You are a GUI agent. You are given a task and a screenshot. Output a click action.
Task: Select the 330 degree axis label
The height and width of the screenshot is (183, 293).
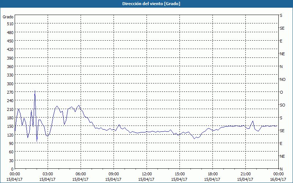(x=10, y=75)
